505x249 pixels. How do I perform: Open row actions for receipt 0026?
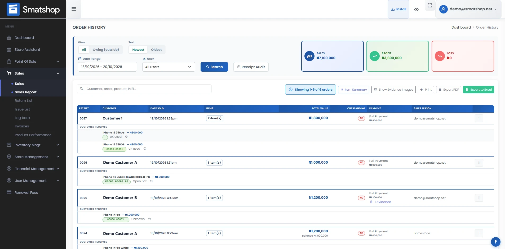(x=479, y=163)
